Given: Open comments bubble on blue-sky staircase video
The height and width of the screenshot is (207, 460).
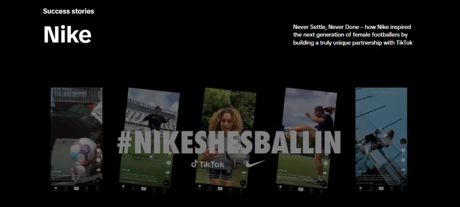Looking at the screenshot, I should 403,160.
